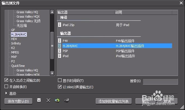Select 无压缩 tree entry
The image size is (185, 110).
(x=22, y=25)
